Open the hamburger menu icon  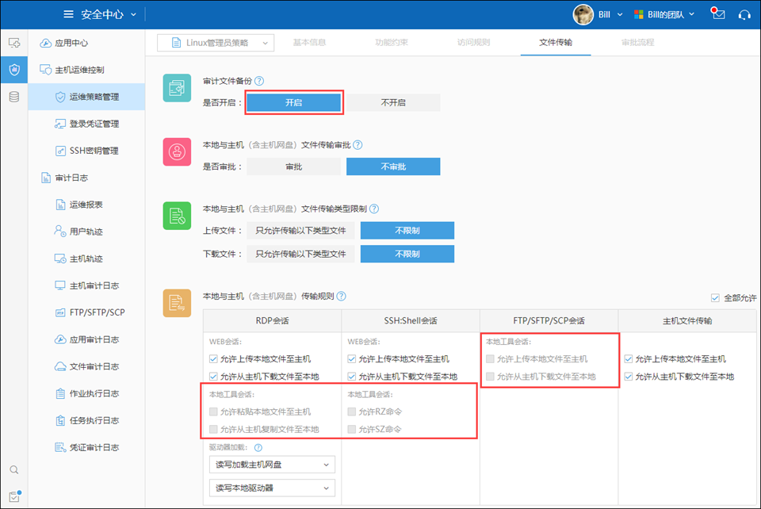click(x=69, y=14)
